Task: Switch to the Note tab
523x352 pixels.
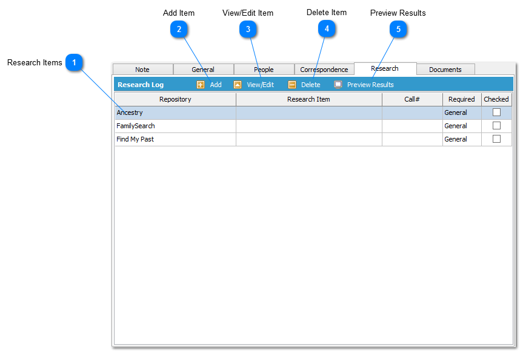Action: tap(142, 69)
